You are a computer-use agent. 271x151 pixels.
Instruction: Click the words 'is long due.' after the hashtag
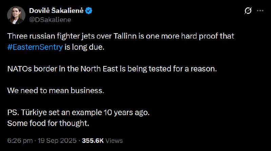click(85, 47)
